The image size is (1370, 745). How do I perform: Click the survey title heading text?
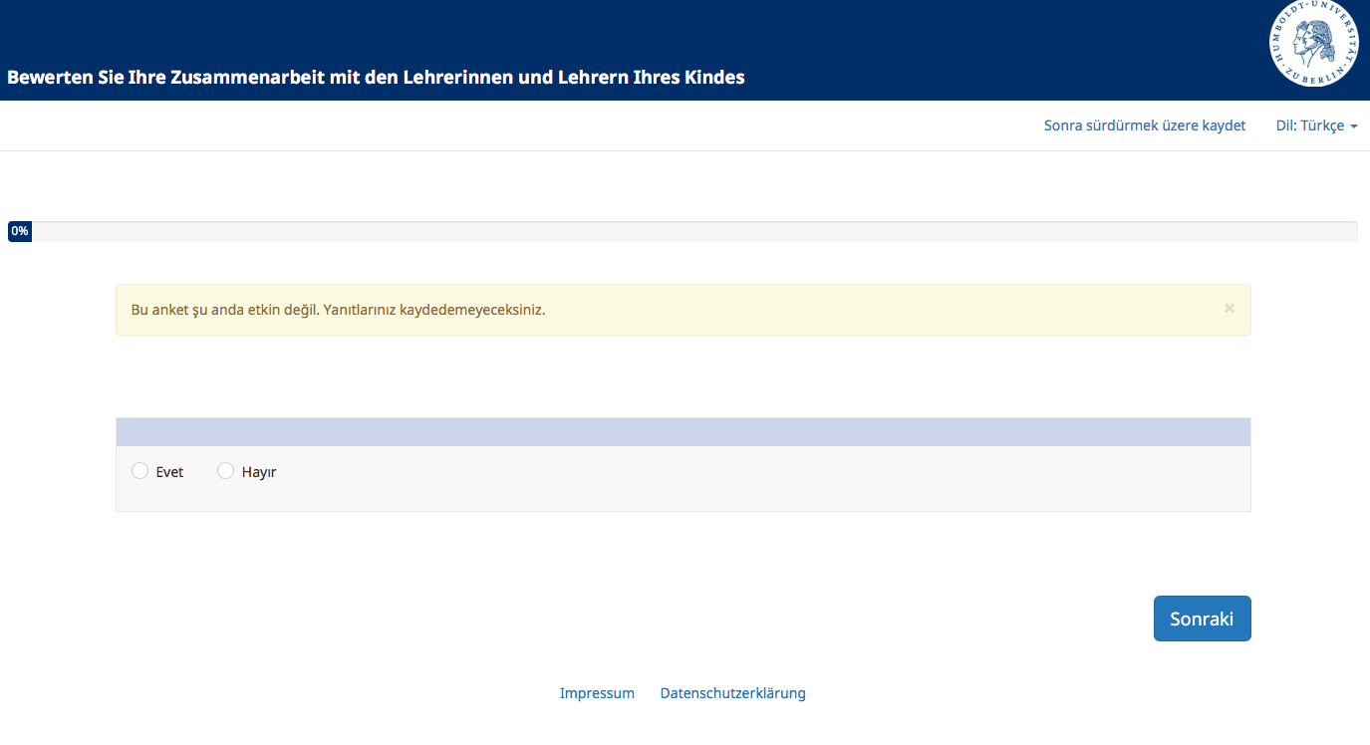tap(376, 77)
